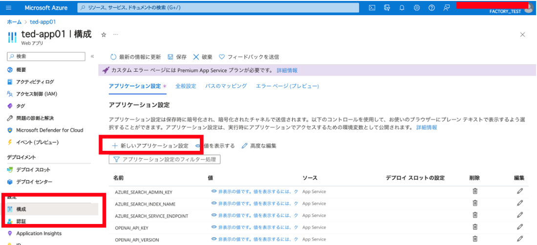Open 詳細情報 link after the description text

pos(427,127)
